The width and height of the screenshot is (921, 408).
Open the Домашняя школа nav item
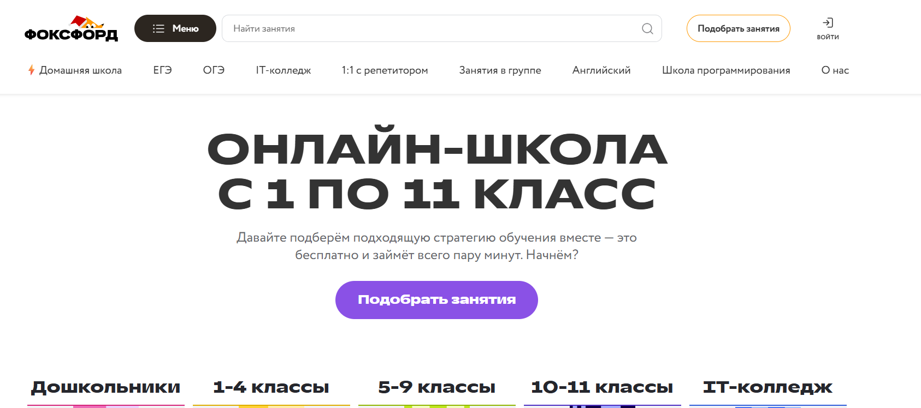click(80, 70)
